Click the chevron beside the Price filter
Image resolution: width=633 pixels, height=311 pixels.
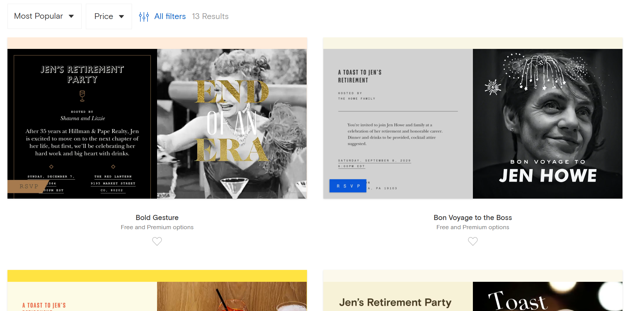coord(122,16)
